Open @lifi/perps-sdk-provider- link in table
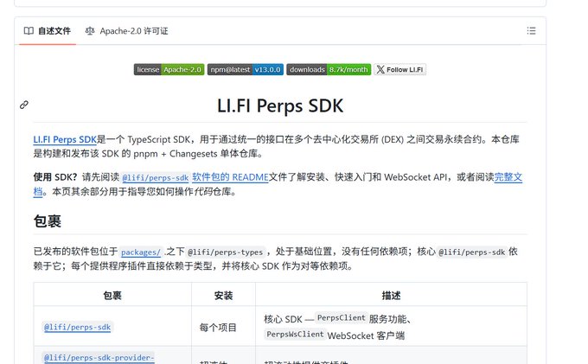 99,358
